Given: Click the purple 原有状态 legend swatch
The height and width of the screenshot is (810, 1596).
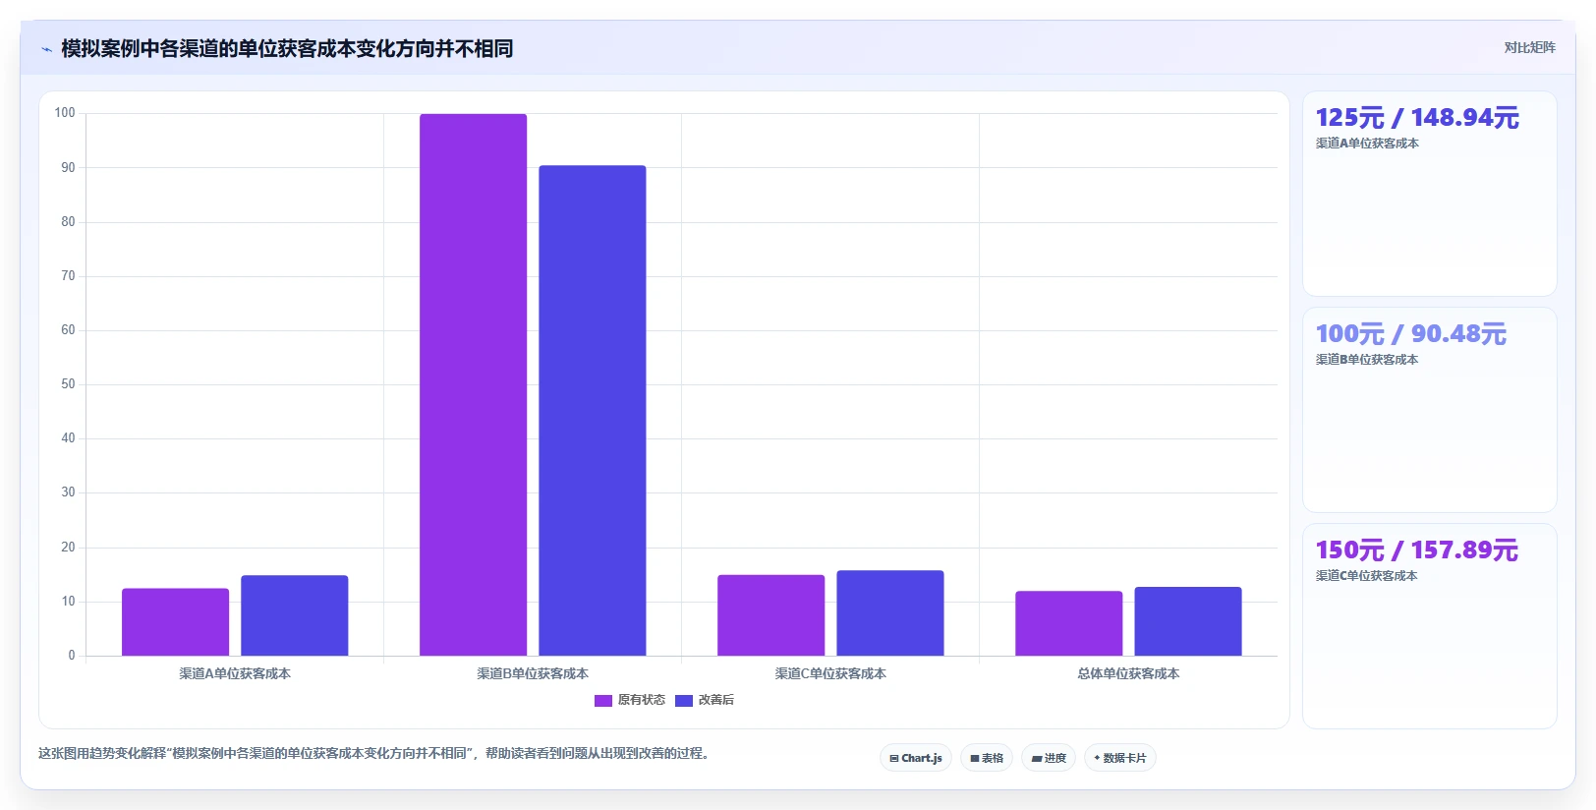Looking at the screenshot, I should point(603,701).
